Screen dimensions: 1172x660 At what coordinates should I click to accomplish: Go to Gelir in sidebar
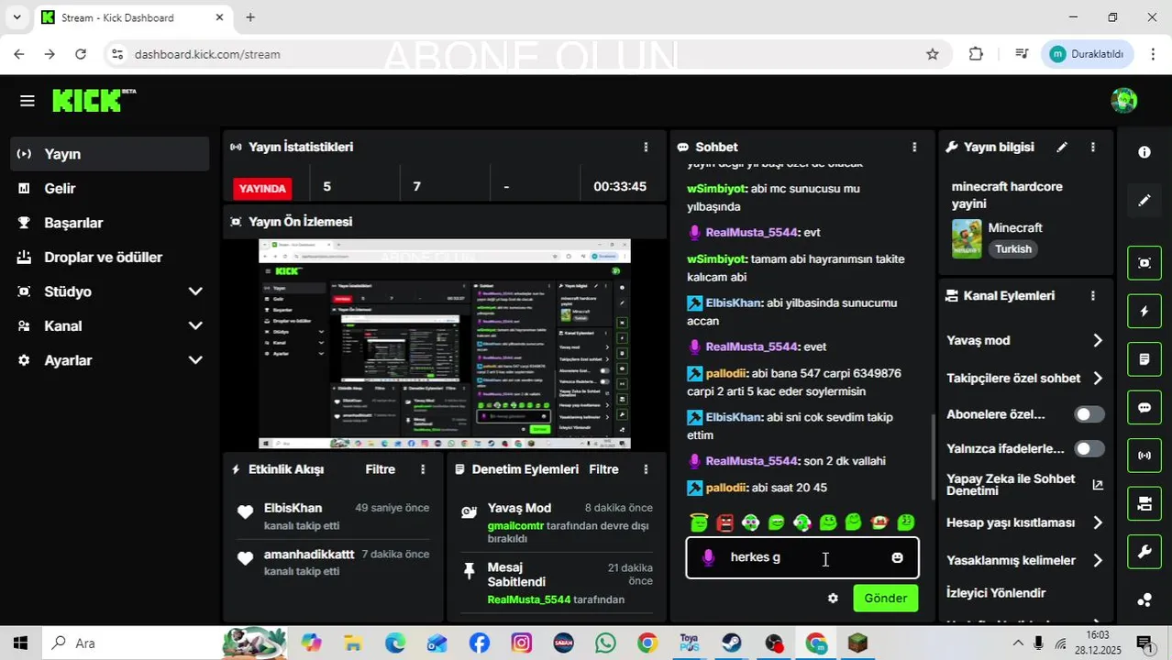[110, 189]
